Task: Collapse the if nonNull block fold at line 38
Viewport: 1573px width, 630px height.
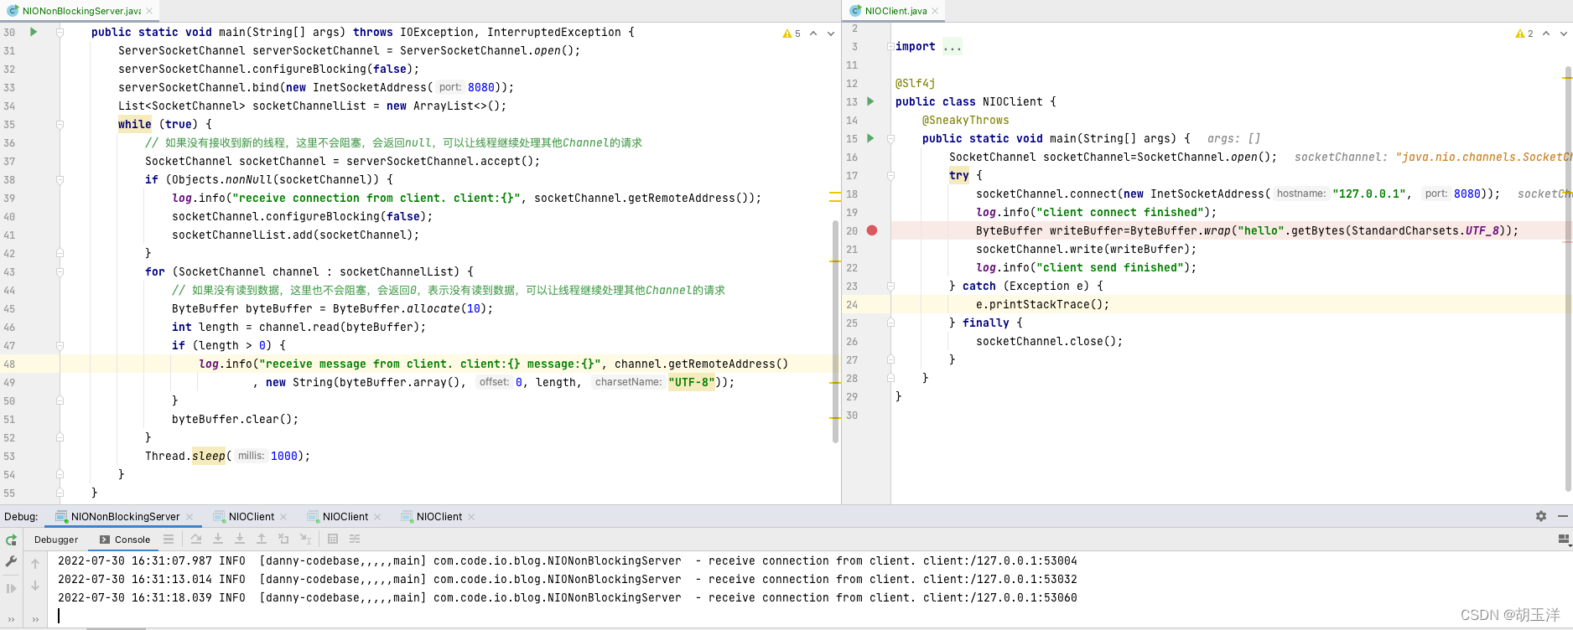Action: pyautogui.click(x=60, y=179)
